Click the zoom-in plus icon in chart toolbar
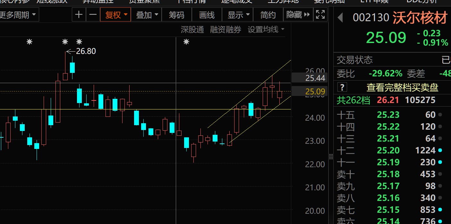Screen dimensions: 451x224 click(79, 15)
